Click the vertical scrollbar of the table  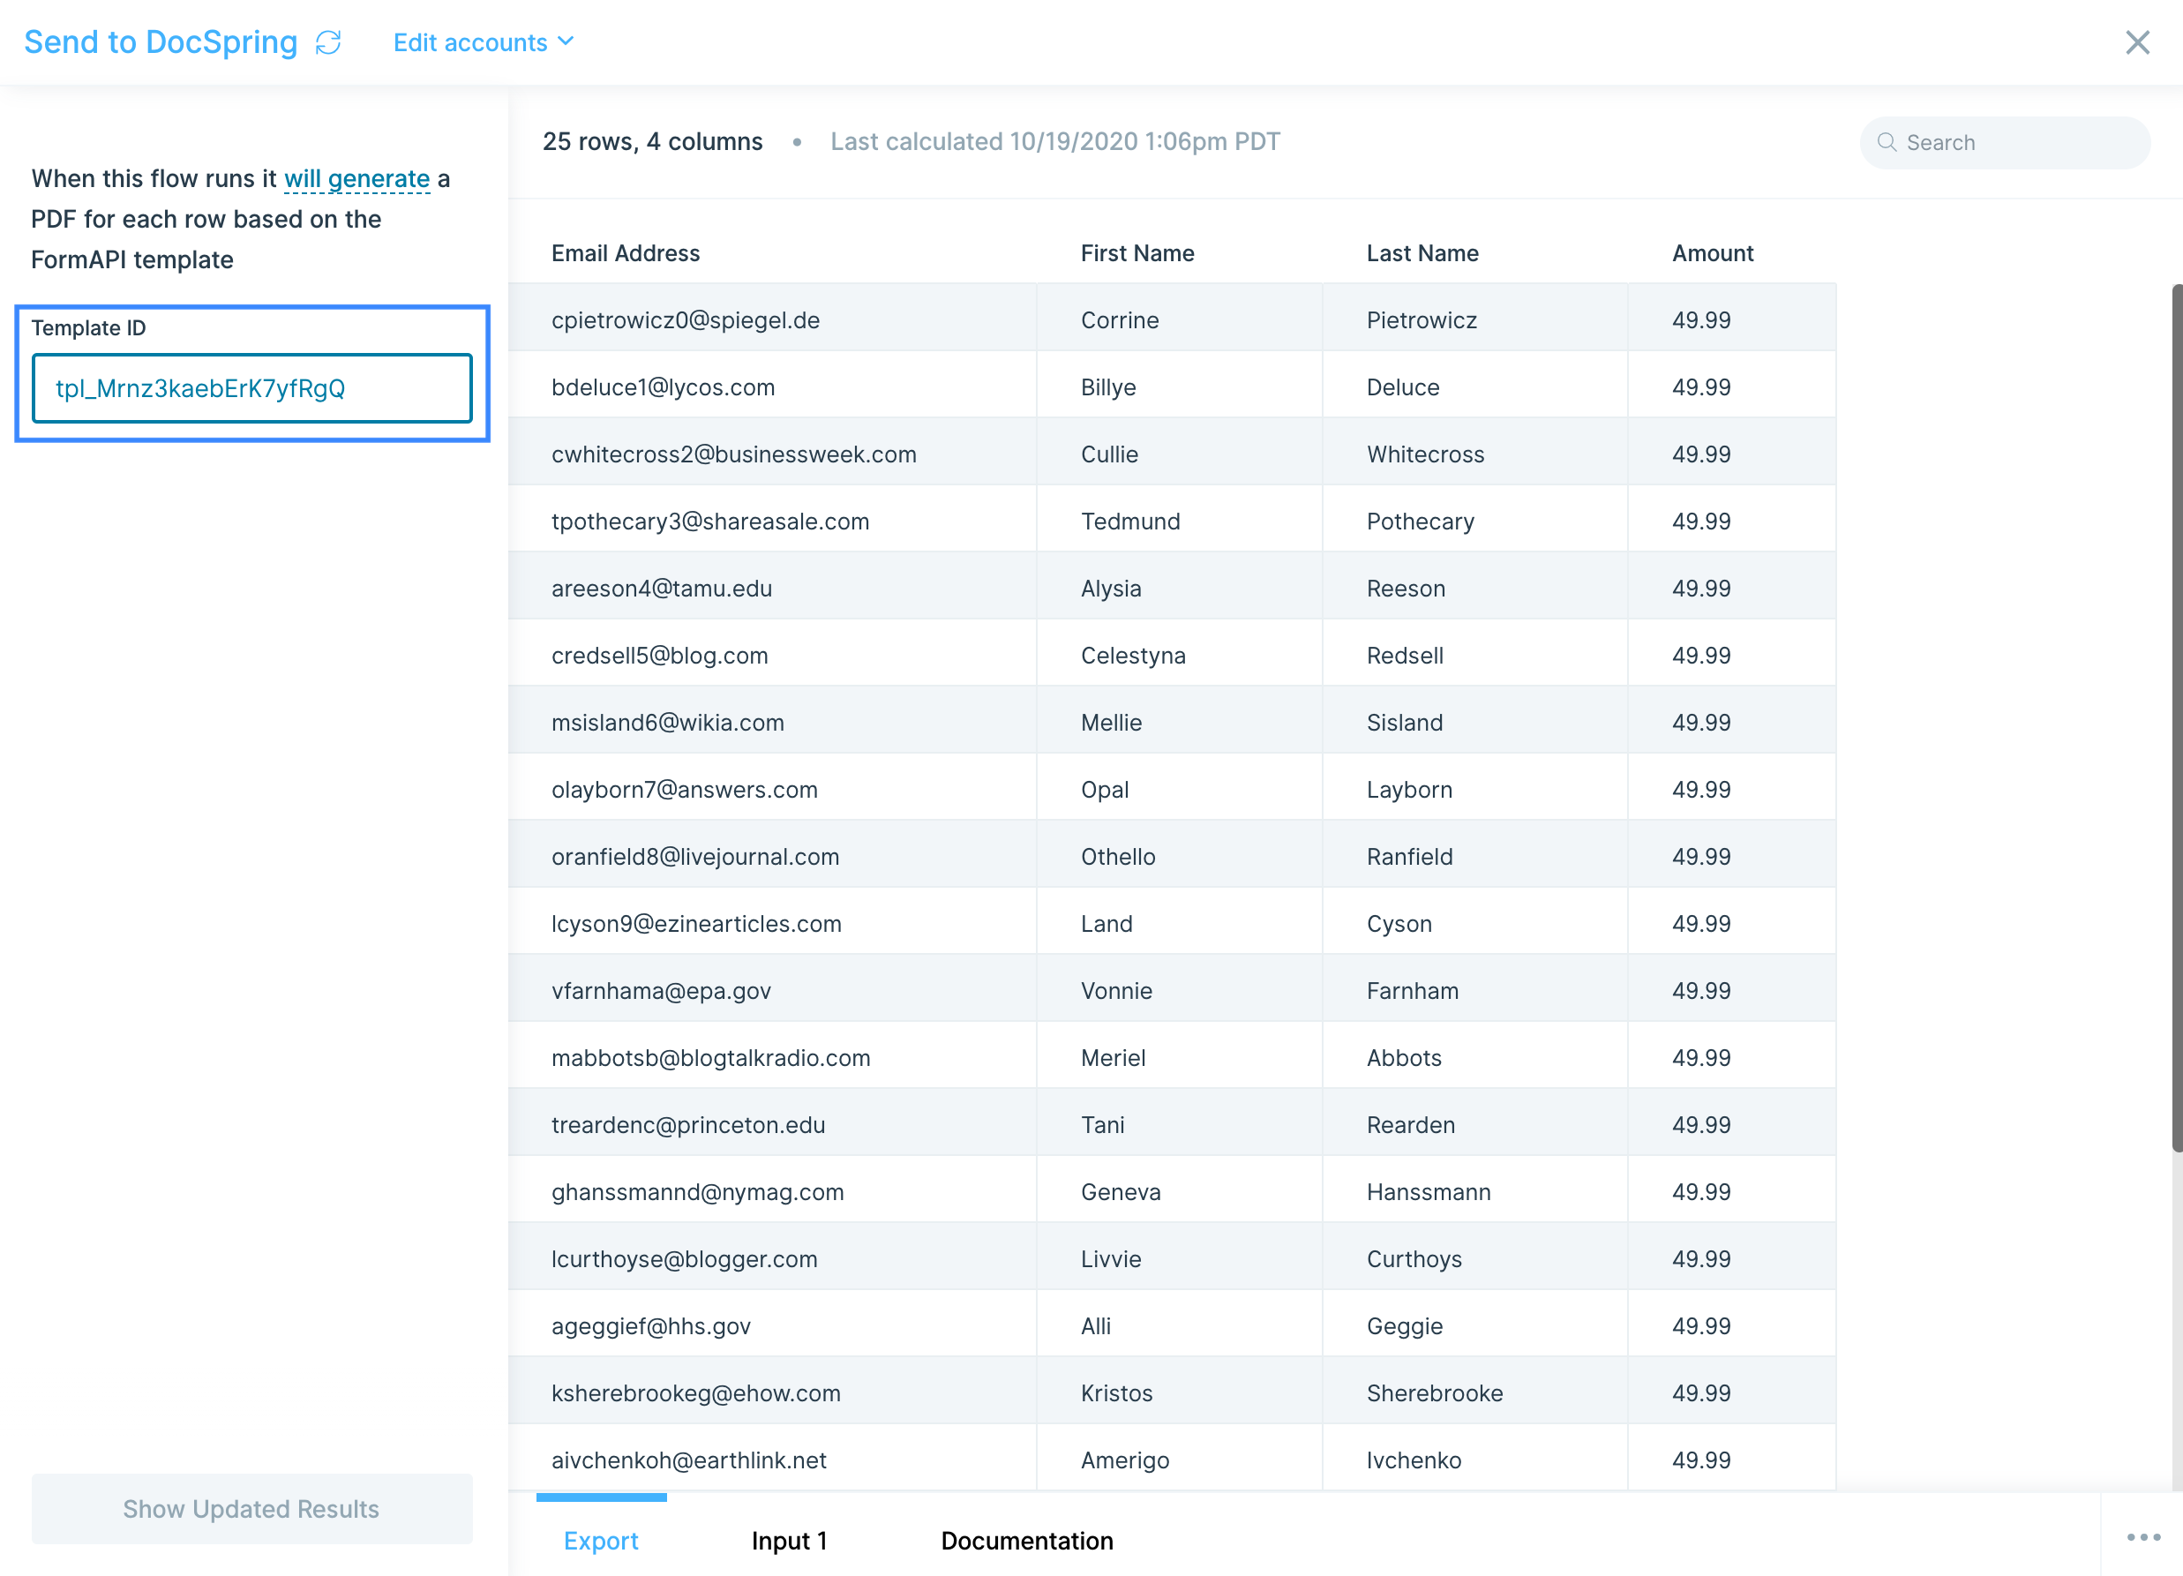[2175, 717]
